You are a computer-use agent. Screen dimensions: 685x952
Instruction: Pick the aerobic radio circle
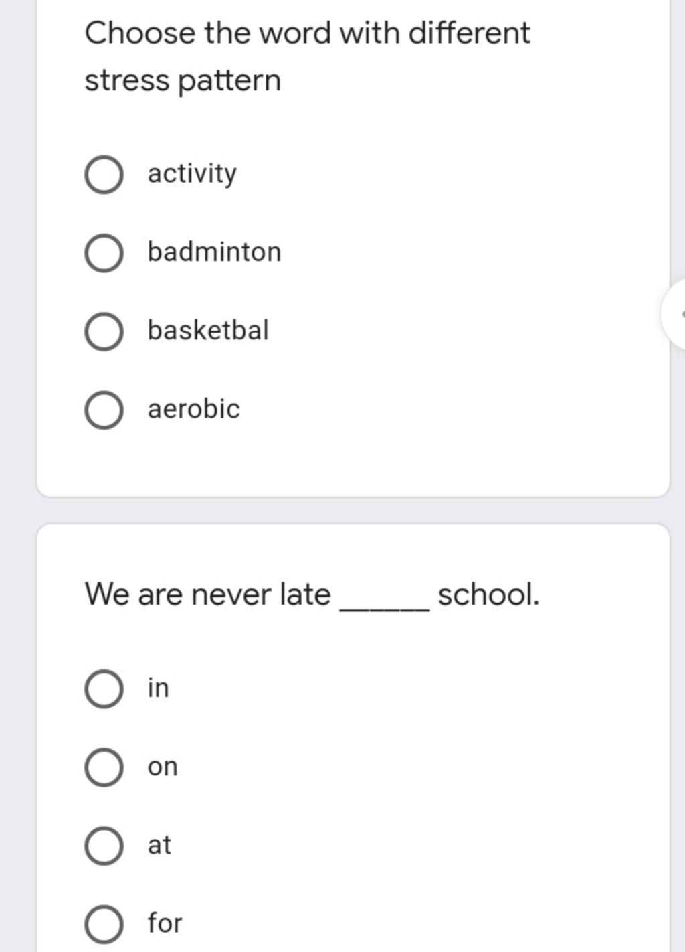click(104, 410)
